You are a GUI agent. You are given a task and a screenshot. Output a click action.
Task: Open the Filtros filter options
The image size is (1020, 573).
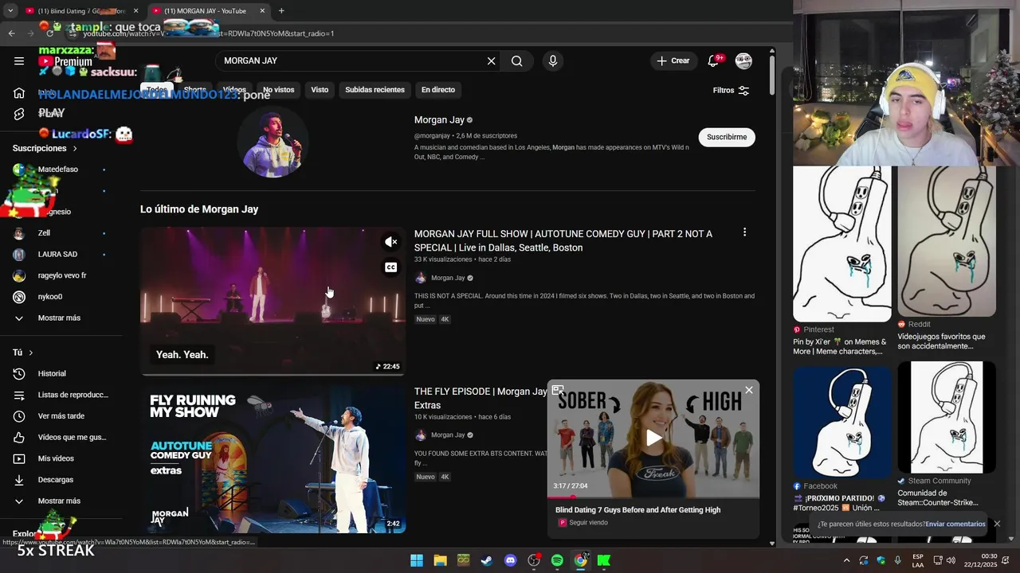731,90
